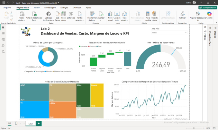Image resolution: width=218 pixels, height=130 pixels.
Task: Open the Ano, Mês slicer dropdown
Action: (169, 33)
